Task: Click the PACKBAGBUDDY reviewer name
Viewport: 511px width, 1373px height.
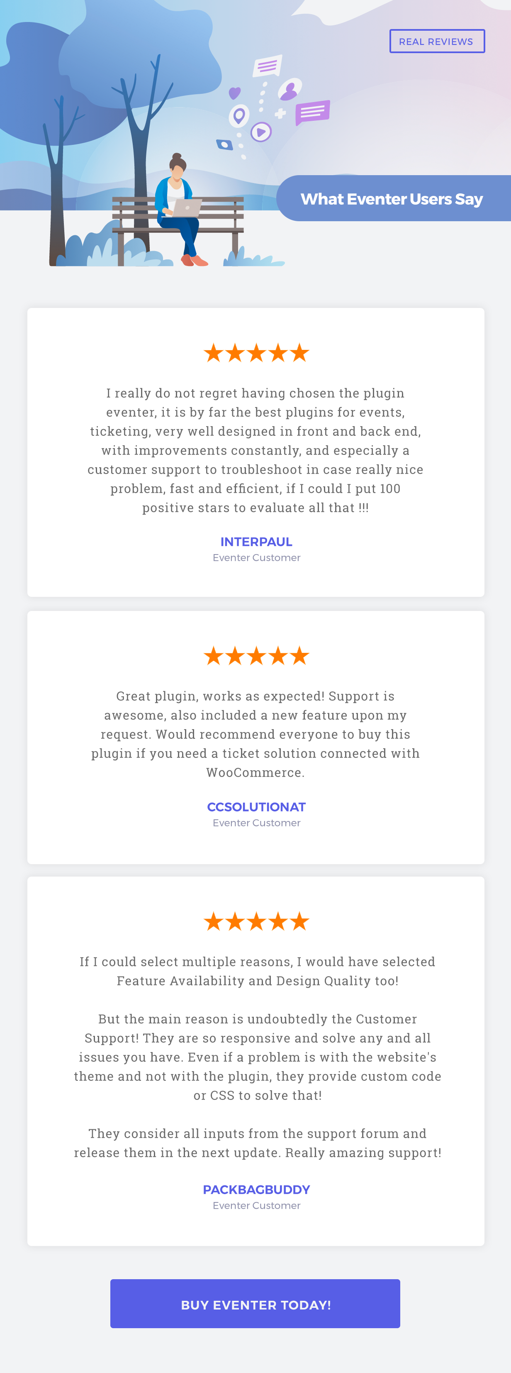Action: pos(256,1190)
